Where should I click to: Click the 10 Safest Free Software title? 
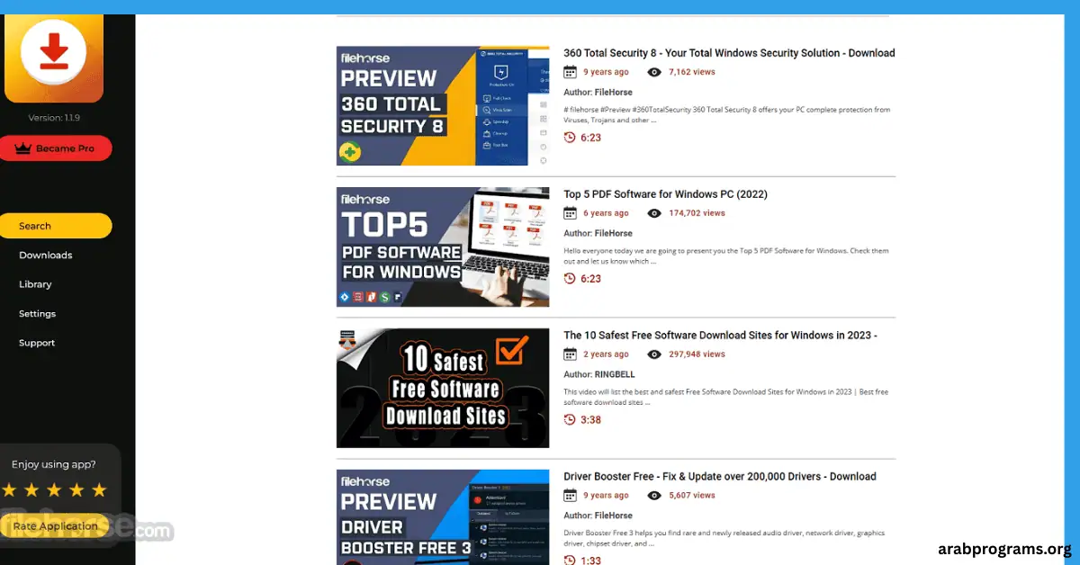point(720,335)
